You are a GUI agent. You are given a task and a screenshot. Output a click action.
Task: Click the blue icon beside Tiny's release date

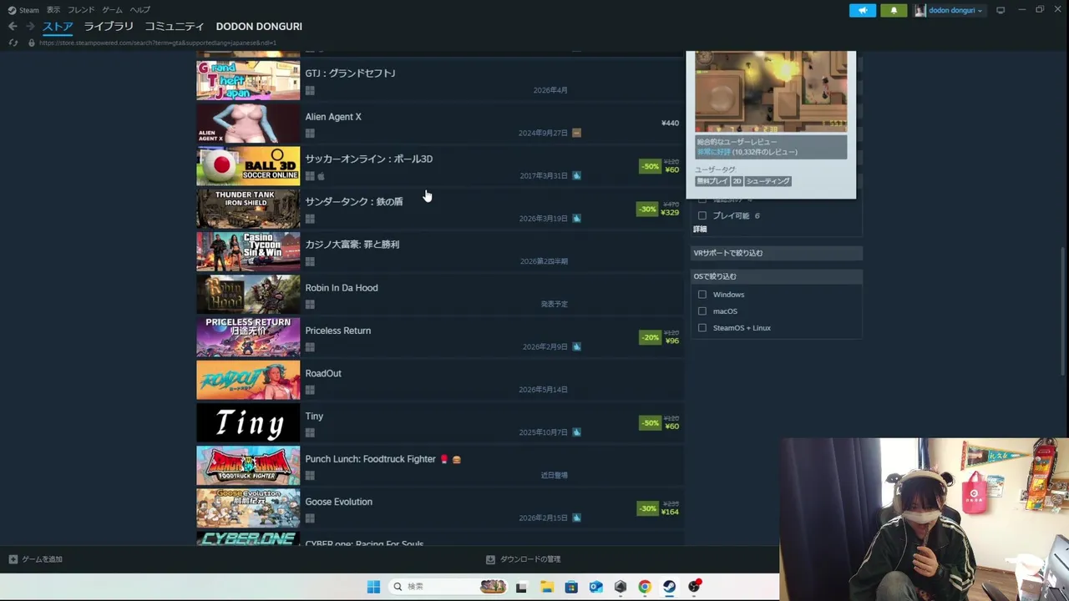click(576, 432)
